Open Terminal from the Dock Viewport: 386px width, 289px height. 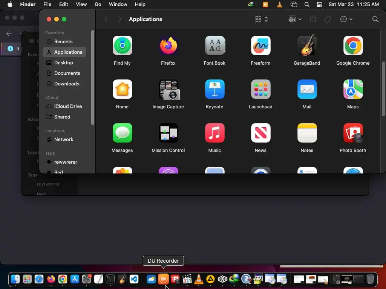click(x=110, y=279)
